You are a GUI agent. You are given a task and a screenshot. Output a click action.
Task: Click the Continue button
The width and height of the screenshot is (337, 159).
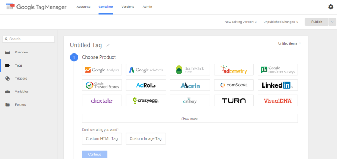(x=95, y=154)
